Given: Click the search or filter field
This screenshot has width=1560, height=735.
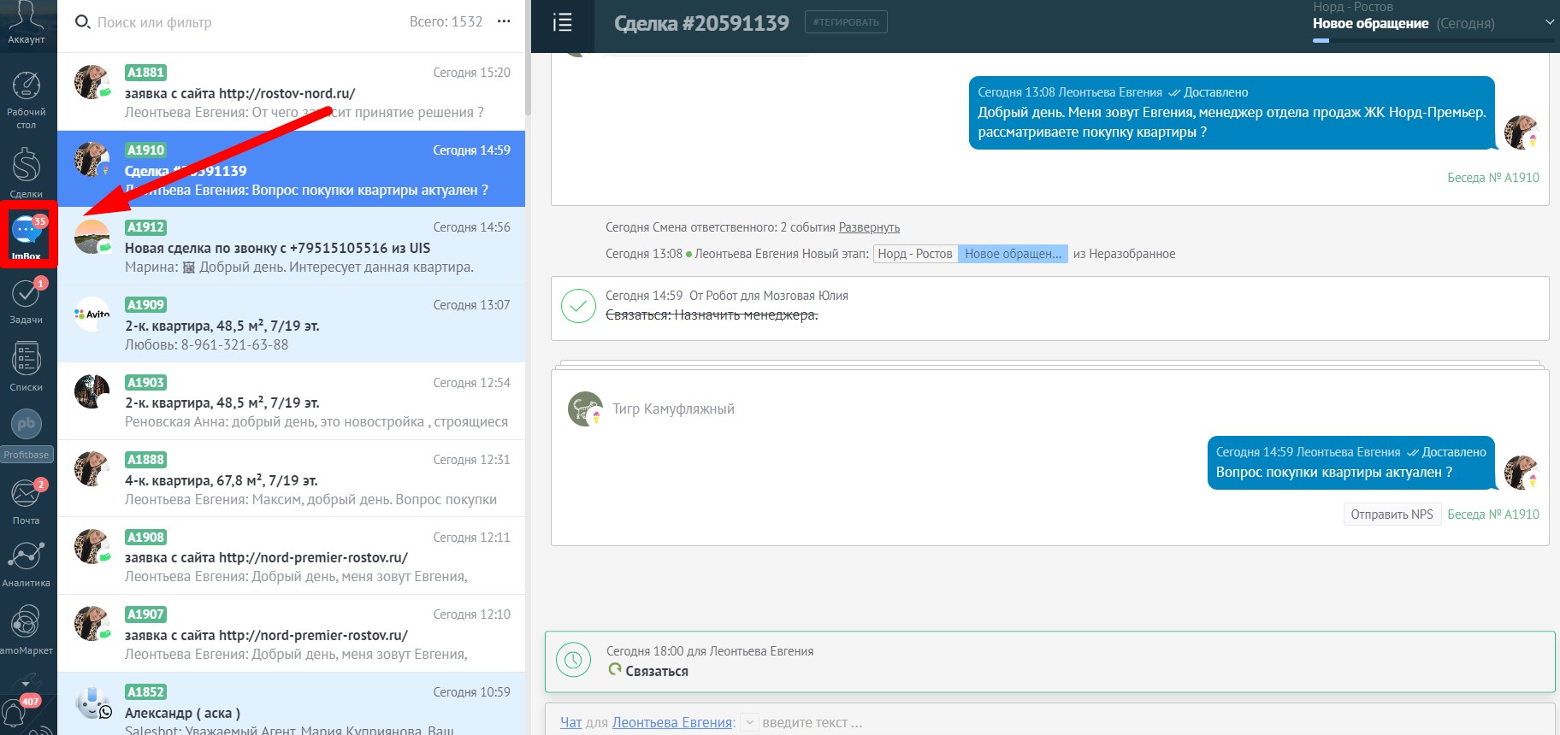Looking at the screenshot, I should (x=239, y=22).
